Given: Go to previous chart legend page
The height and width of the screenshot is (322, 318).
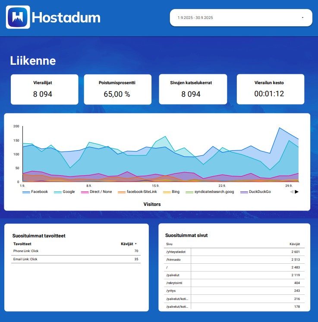Looking at the screenshot, I should pos(291,192).
